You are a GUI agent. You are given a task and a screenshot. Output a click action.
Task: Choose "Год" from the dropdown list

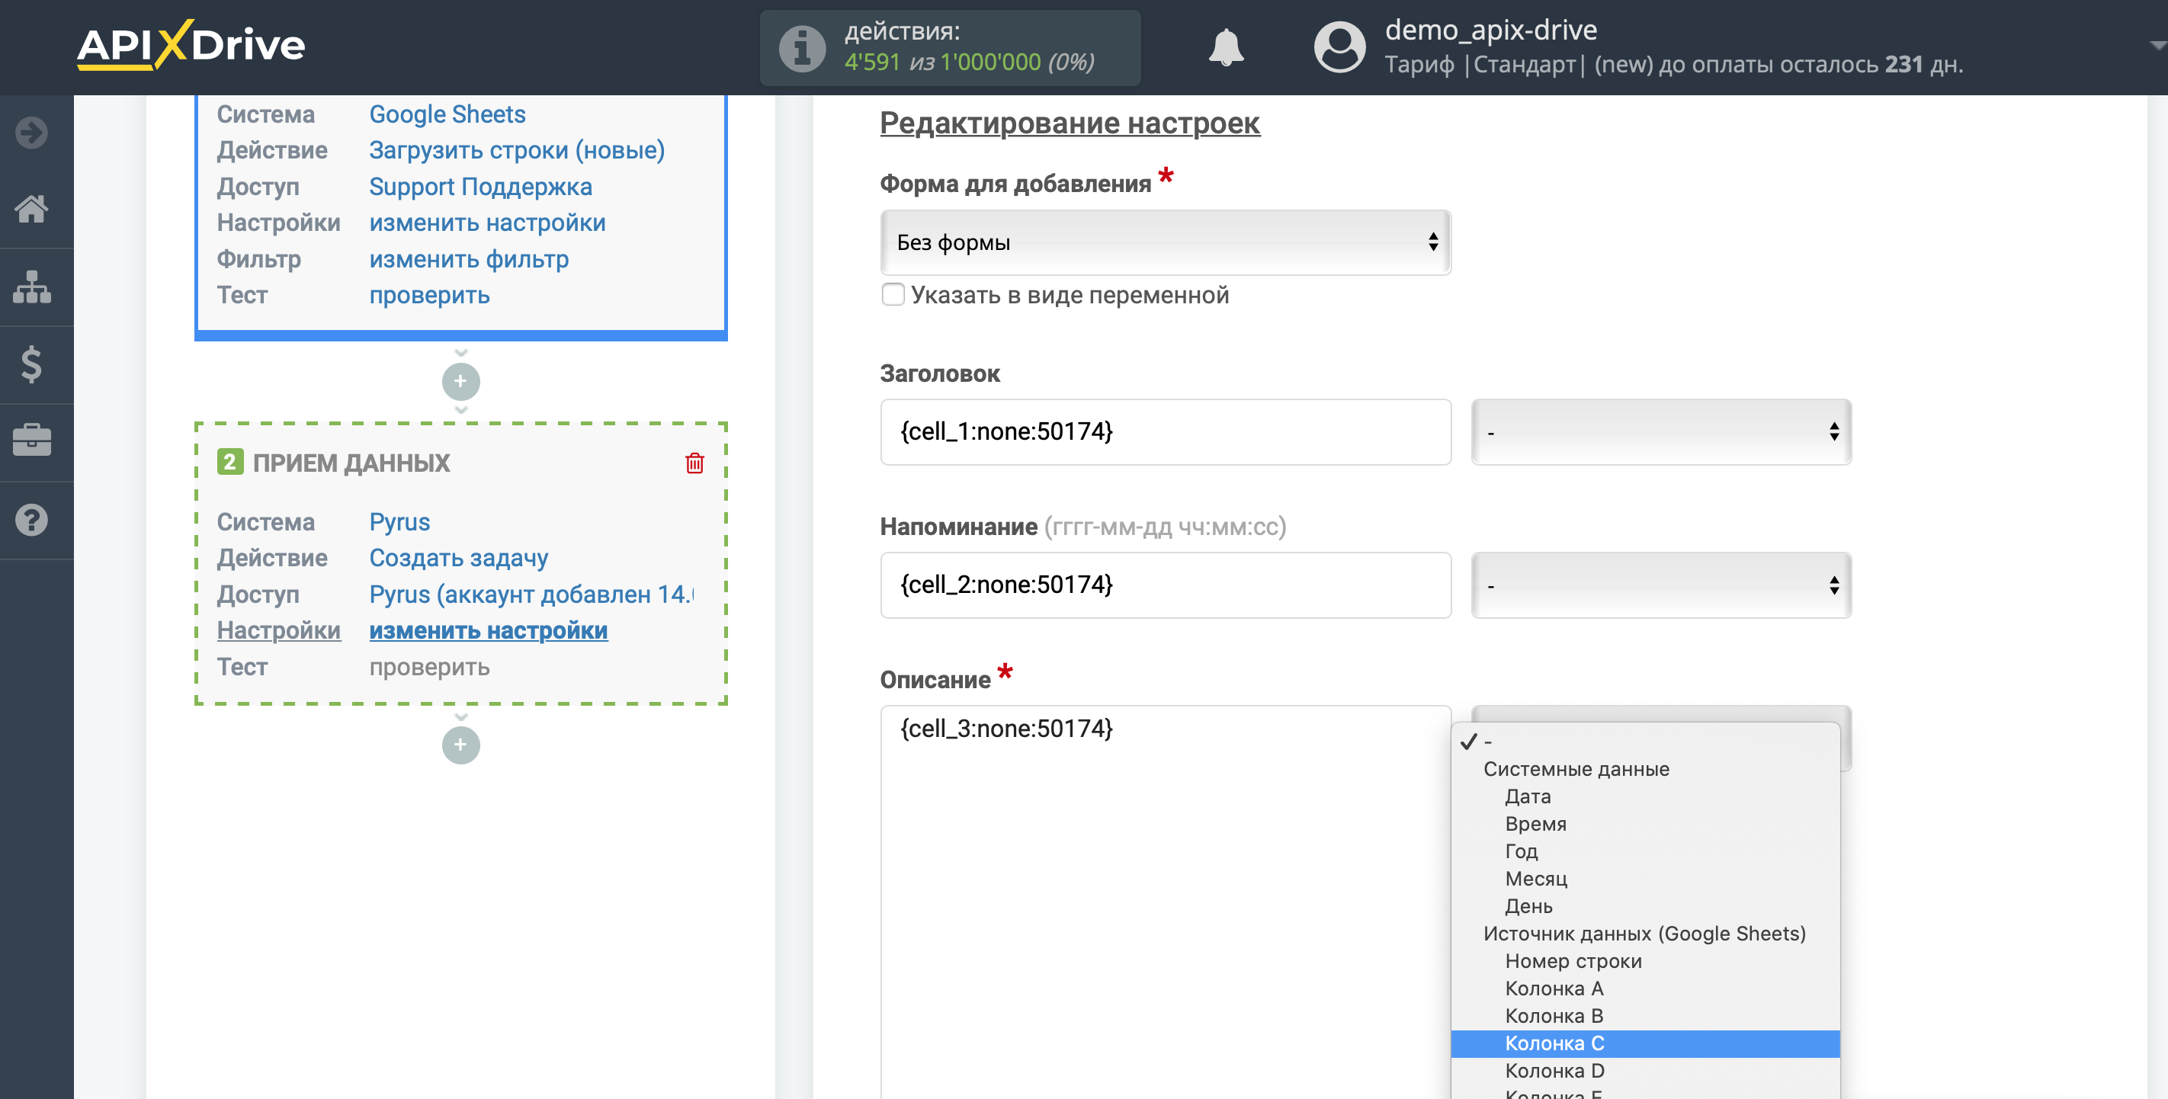pyautogui.click(x=1521, y=851)
